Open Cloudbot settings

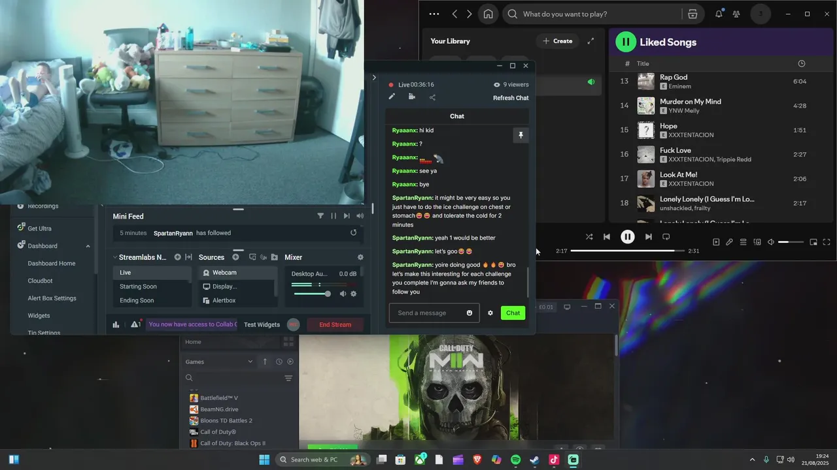click(40, 281)
